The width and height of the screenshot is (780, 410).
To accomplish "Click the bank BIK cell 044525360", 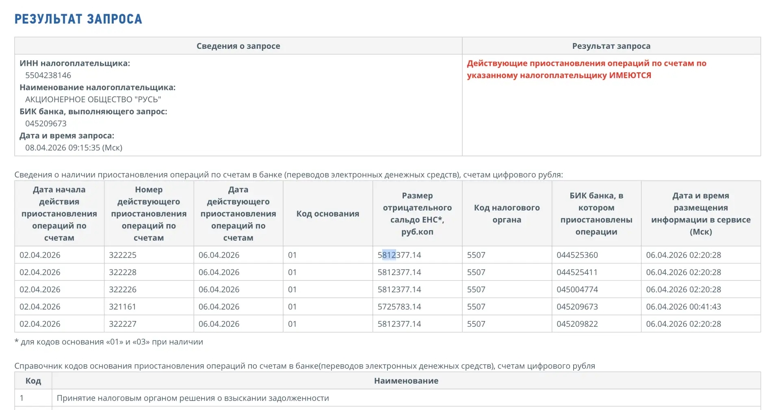I will [x=577, y=255].
